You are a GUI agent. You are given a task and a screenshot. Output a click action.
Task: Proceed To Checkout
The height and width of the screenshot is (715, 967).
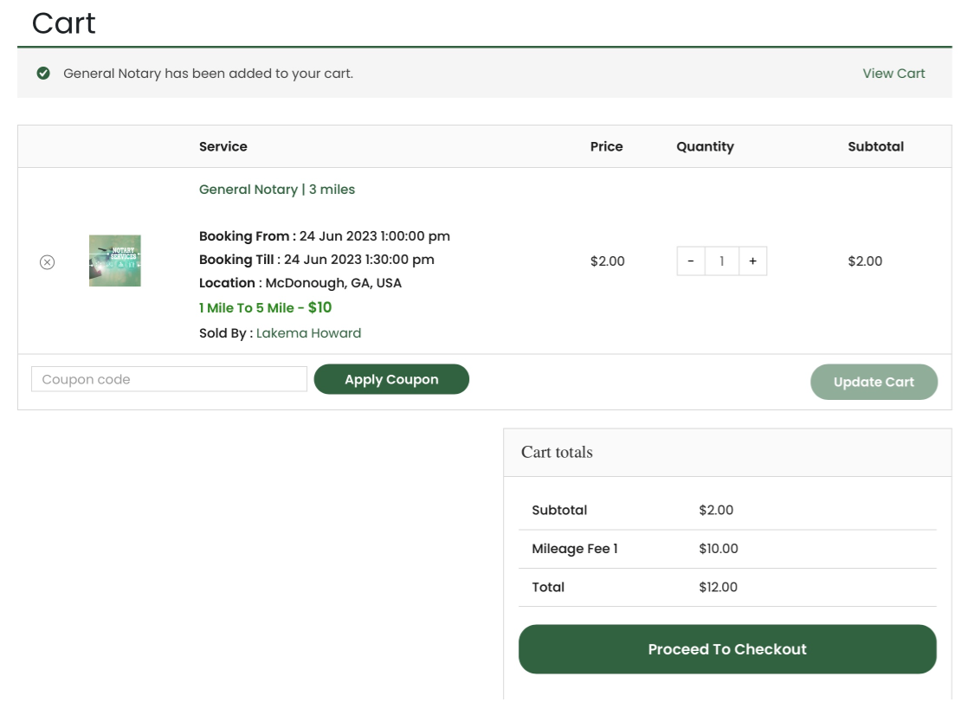727,649
